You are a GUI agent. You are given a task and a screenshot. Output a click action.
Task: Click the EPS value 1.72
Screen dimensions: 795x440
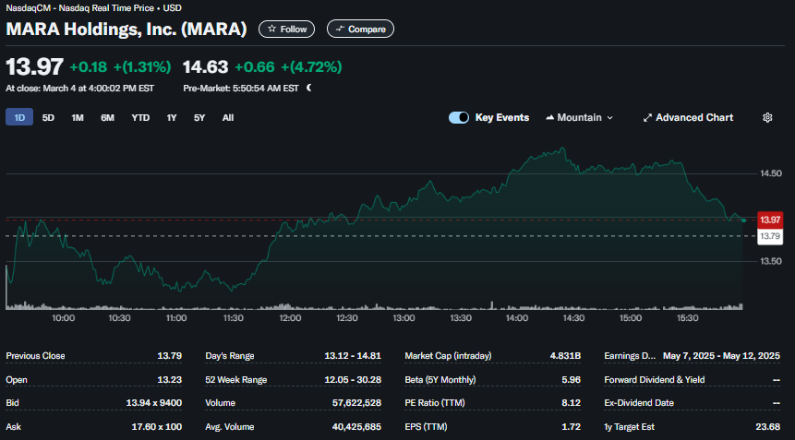point(571,427)
